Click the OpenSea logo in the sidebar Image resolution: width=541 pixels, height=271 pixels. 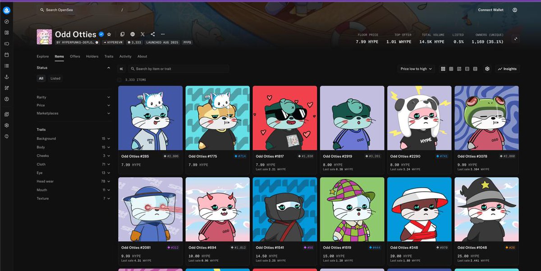click(7, 10)
